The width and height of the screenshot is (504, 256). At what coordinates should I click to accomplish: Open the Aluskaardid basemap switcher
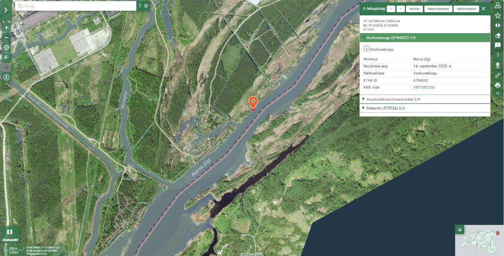(9, 234)
